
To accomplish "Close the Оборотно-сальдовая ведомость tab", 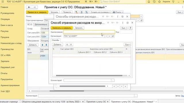I will (x=83, y=102).
